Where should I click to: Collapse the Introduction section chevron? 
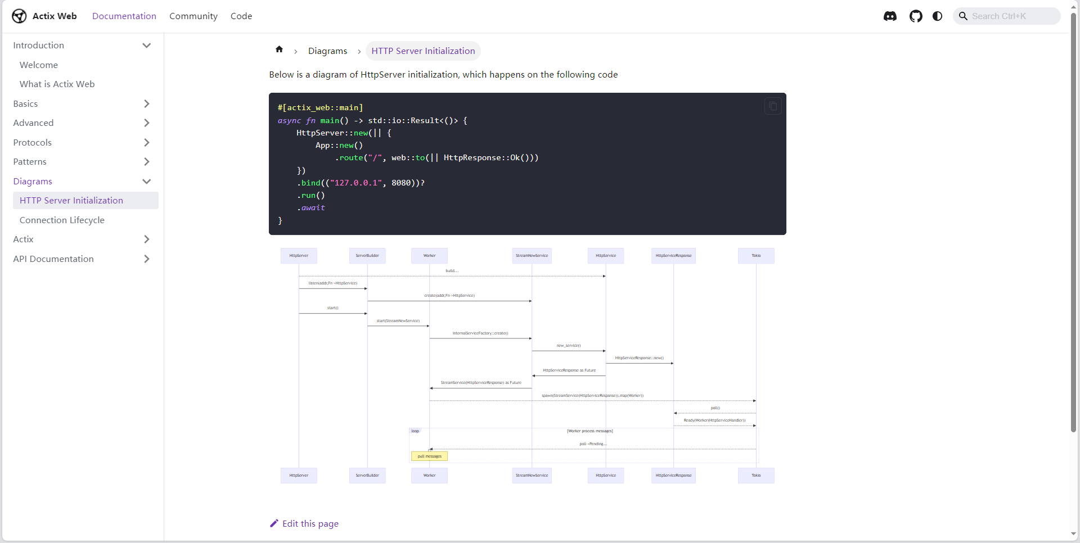pyautogui.click(x=147, y=46)
